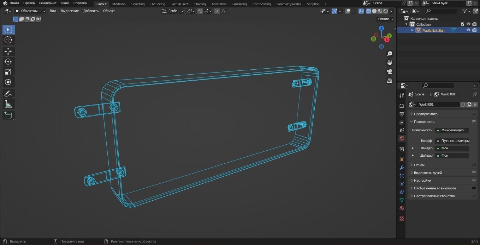Open the Texture checker properties tab
This screenshot has height=245, width=480.
(x=402, y=219)
